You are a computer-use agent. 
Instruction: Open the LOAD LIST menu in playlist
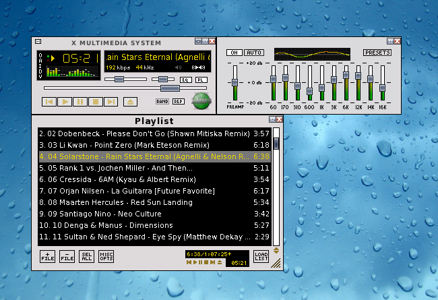261,256
